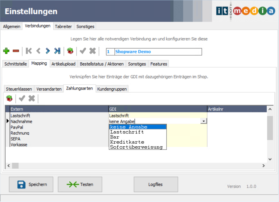
Task: Jump to first connection record
Action: [x=29, y=51]
